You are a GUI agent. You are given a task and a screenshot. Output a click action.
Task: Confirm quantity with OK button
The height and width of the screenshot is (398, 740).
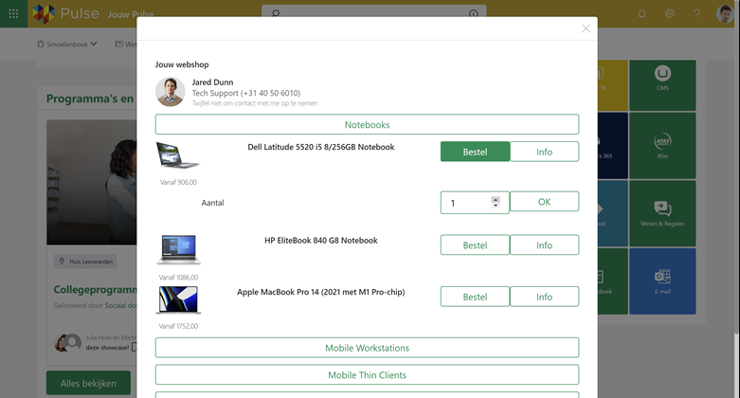click(x=544, y=202)
